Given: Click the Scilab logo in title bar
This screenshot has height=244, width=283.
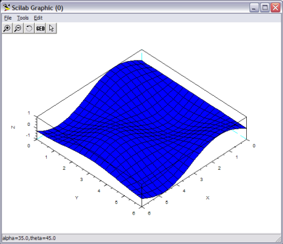Looking at the screenshot, I should (x=7, y=8).
